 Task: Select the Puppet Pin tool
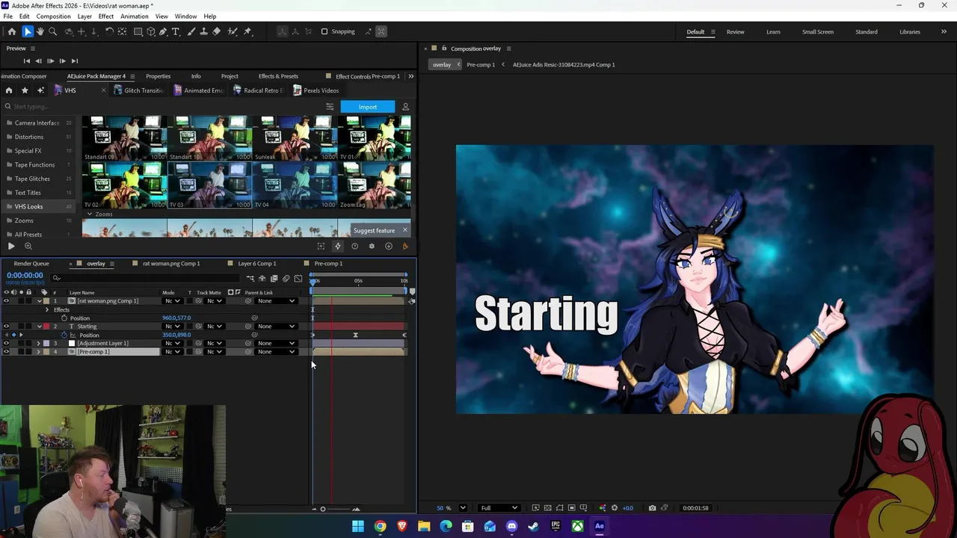pyautogui.click(x=247, y=31)
